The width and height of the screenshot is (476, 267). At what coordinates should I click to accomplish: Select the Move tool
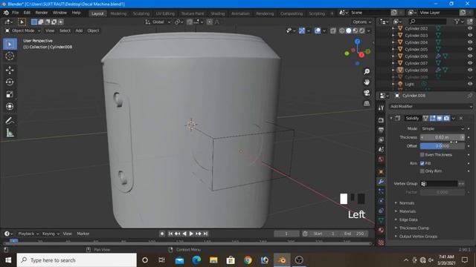pos(10,70)
